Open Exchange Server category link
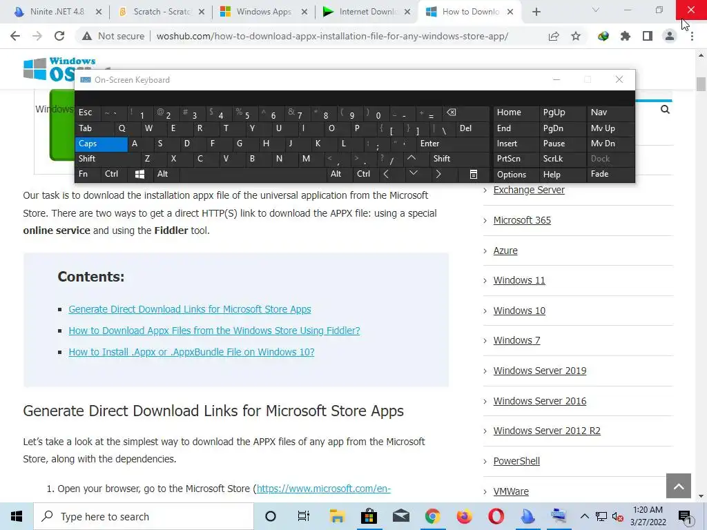The width and height of the screenshot is (707, 530). click(529, 190)
